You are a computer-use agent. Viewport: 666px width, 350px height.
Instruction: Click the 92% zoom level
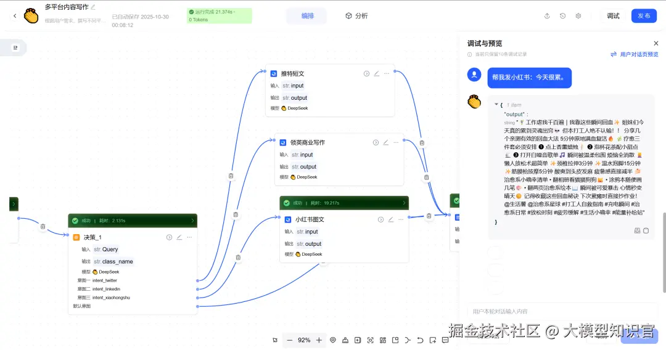click(x=304, y=340)
